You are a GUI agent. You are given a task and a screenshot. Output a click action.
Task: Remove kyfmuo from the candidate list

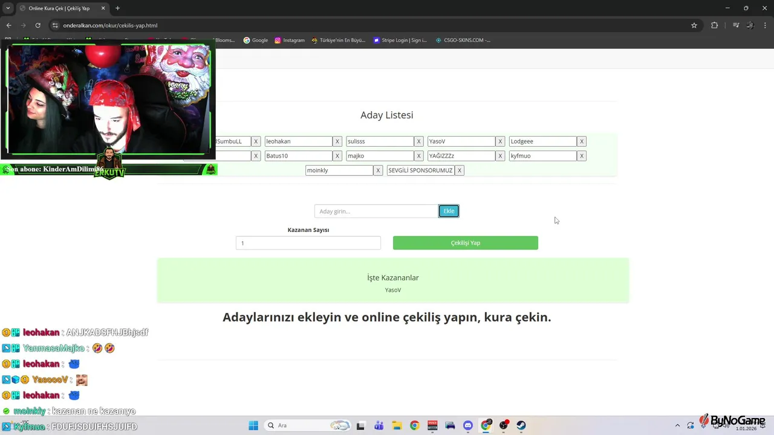pos(582,156)
